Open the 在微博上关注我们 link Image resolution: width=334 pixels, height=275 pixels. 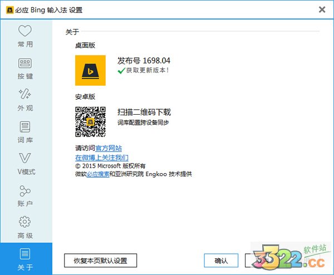coord(102,158)
